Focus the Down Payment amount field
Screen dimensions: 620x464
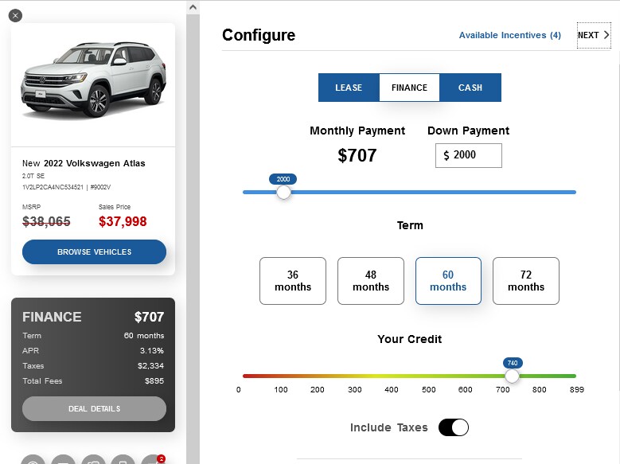tap(469, 155)
